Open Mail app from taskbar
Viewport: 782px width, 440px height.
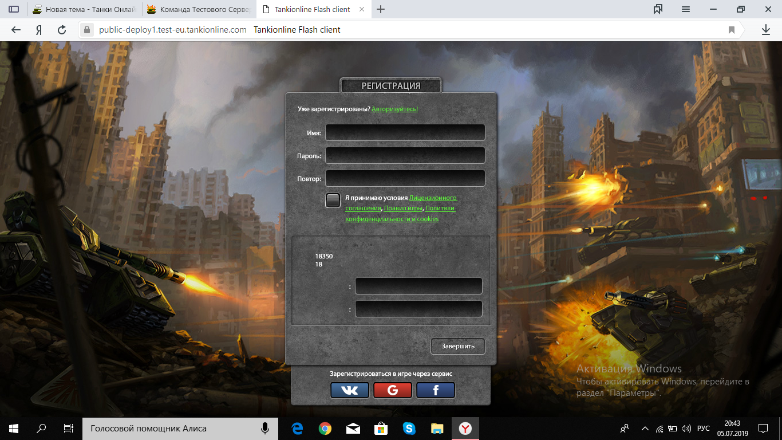point(353,428)
